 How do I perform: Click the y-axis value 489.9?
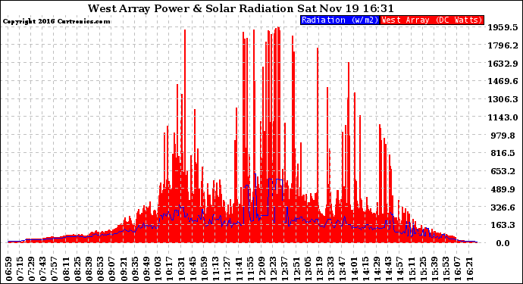(503, 189)
